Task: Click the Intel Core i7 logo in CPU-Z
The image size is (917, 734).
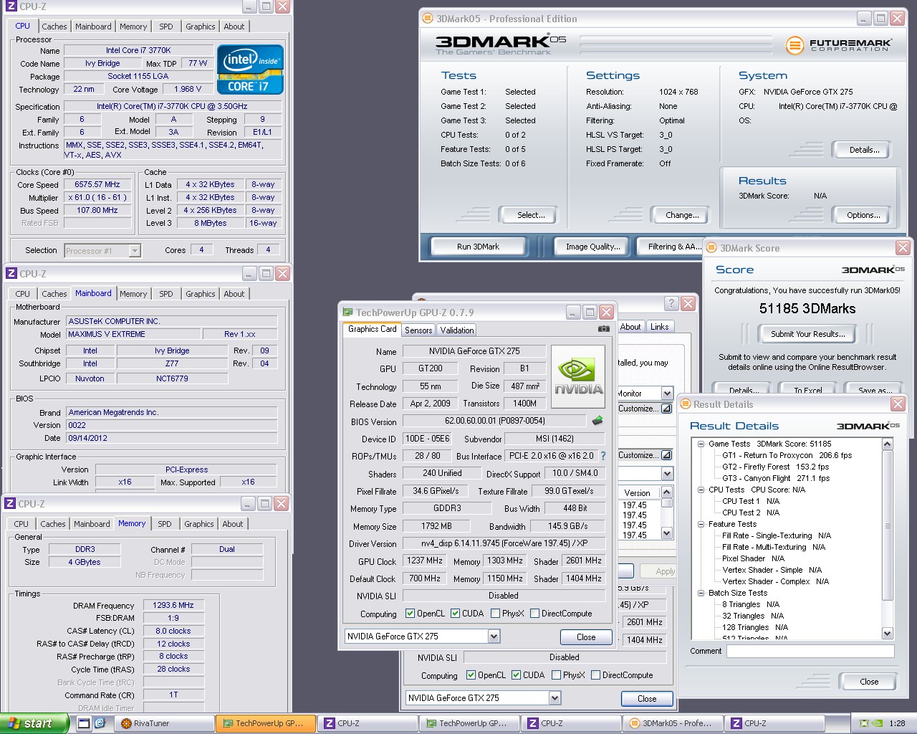Action: 250,70
